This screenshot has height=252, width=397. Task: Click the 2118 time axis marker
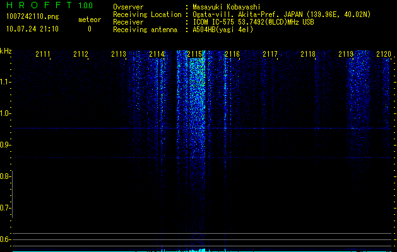(308, 54)
